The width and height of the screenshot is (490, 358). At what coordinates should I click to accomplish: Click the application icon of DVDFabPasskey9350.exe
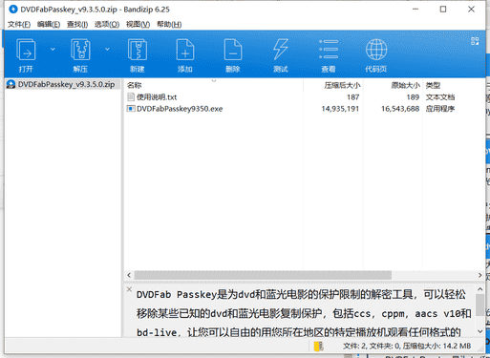131,109
